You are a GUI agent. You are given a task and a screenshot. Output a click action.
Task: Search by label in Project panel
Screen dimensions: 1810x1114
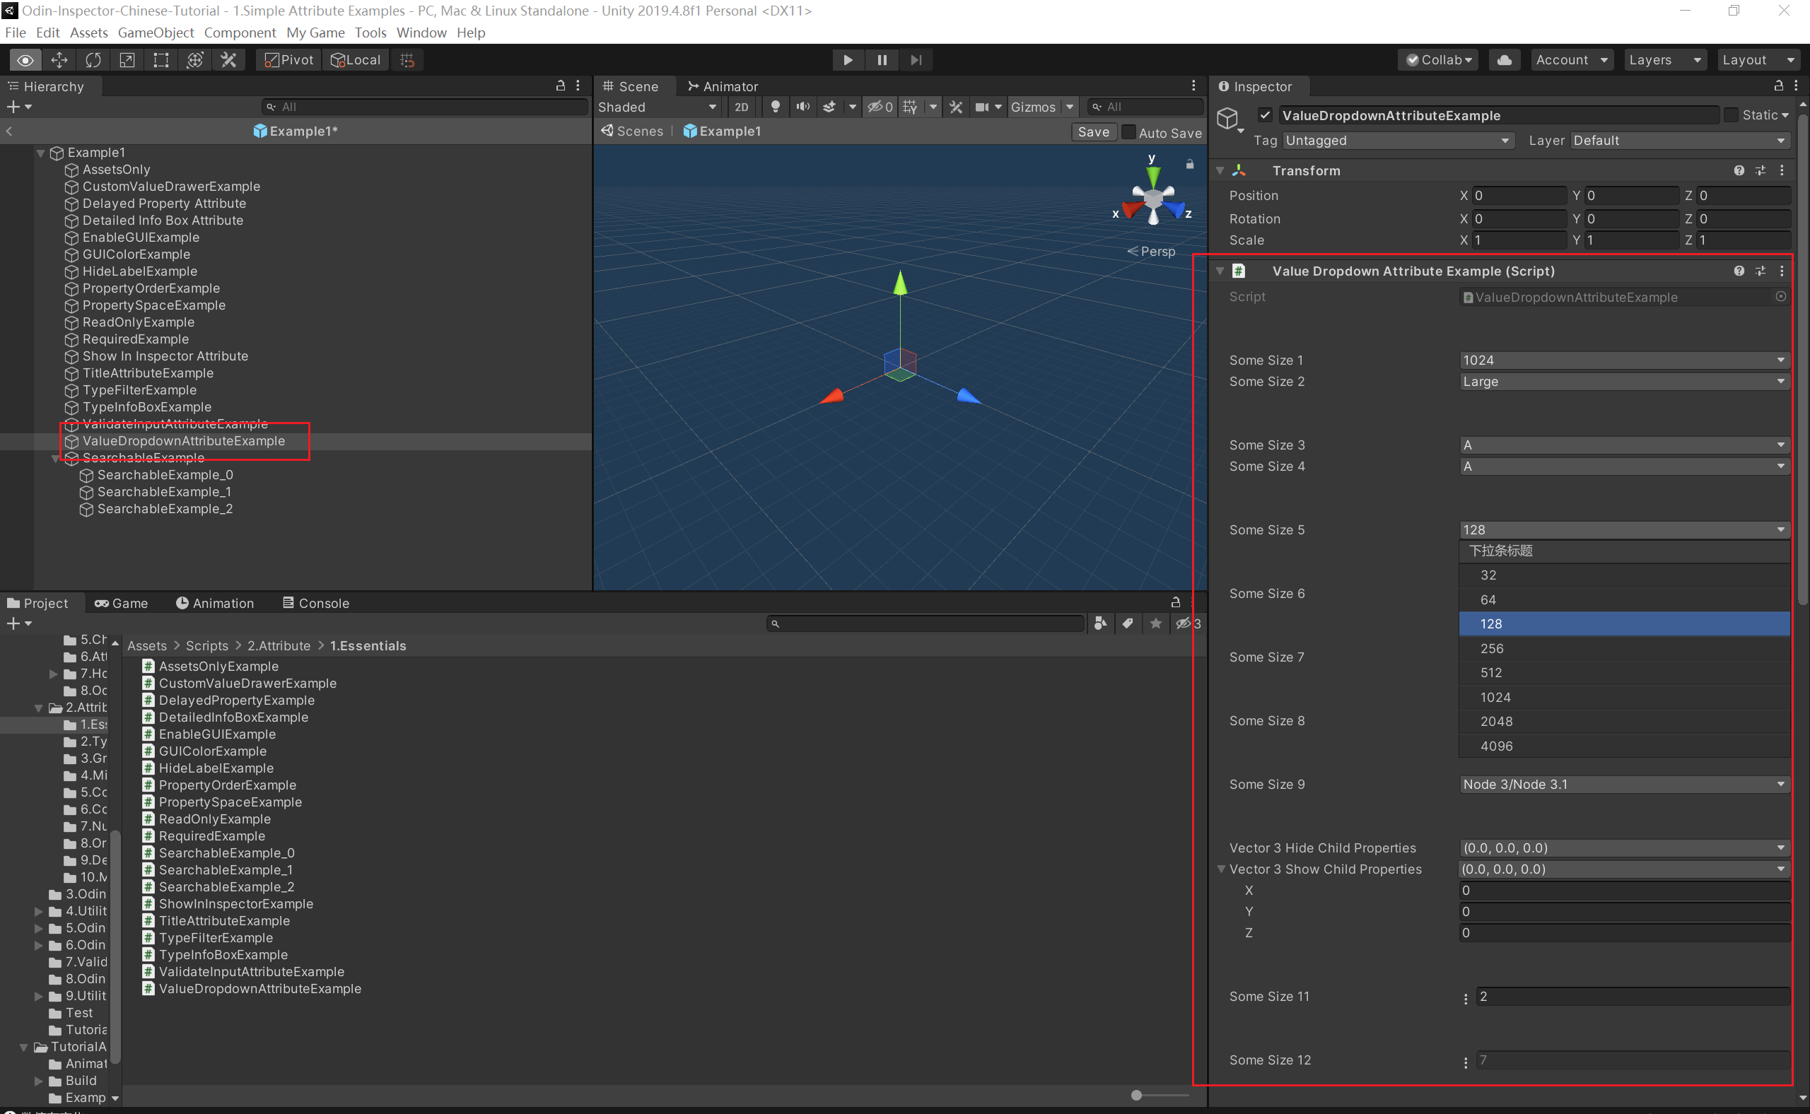coord(1128,623)
